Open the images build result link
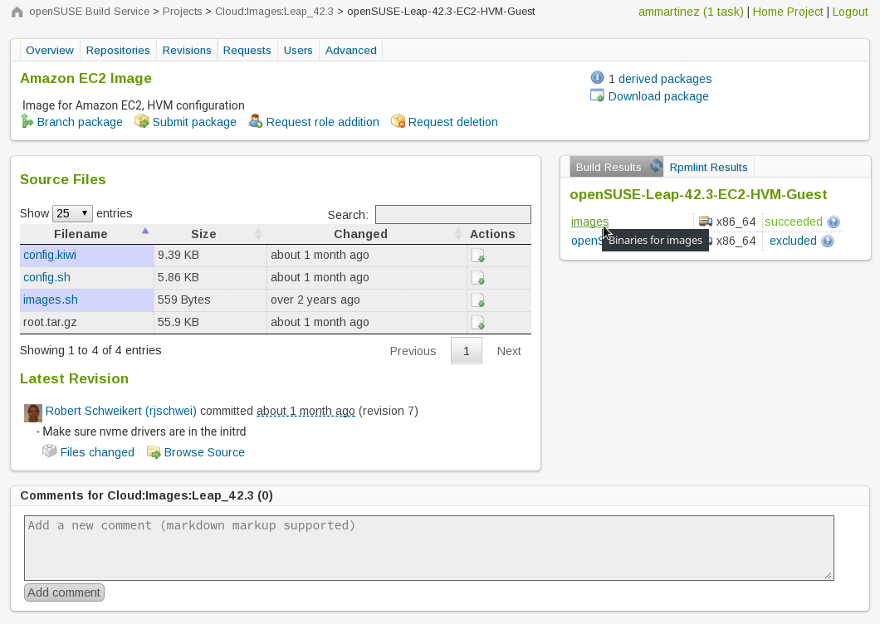Screen dimensions: 880x624 tap(589, 222)
